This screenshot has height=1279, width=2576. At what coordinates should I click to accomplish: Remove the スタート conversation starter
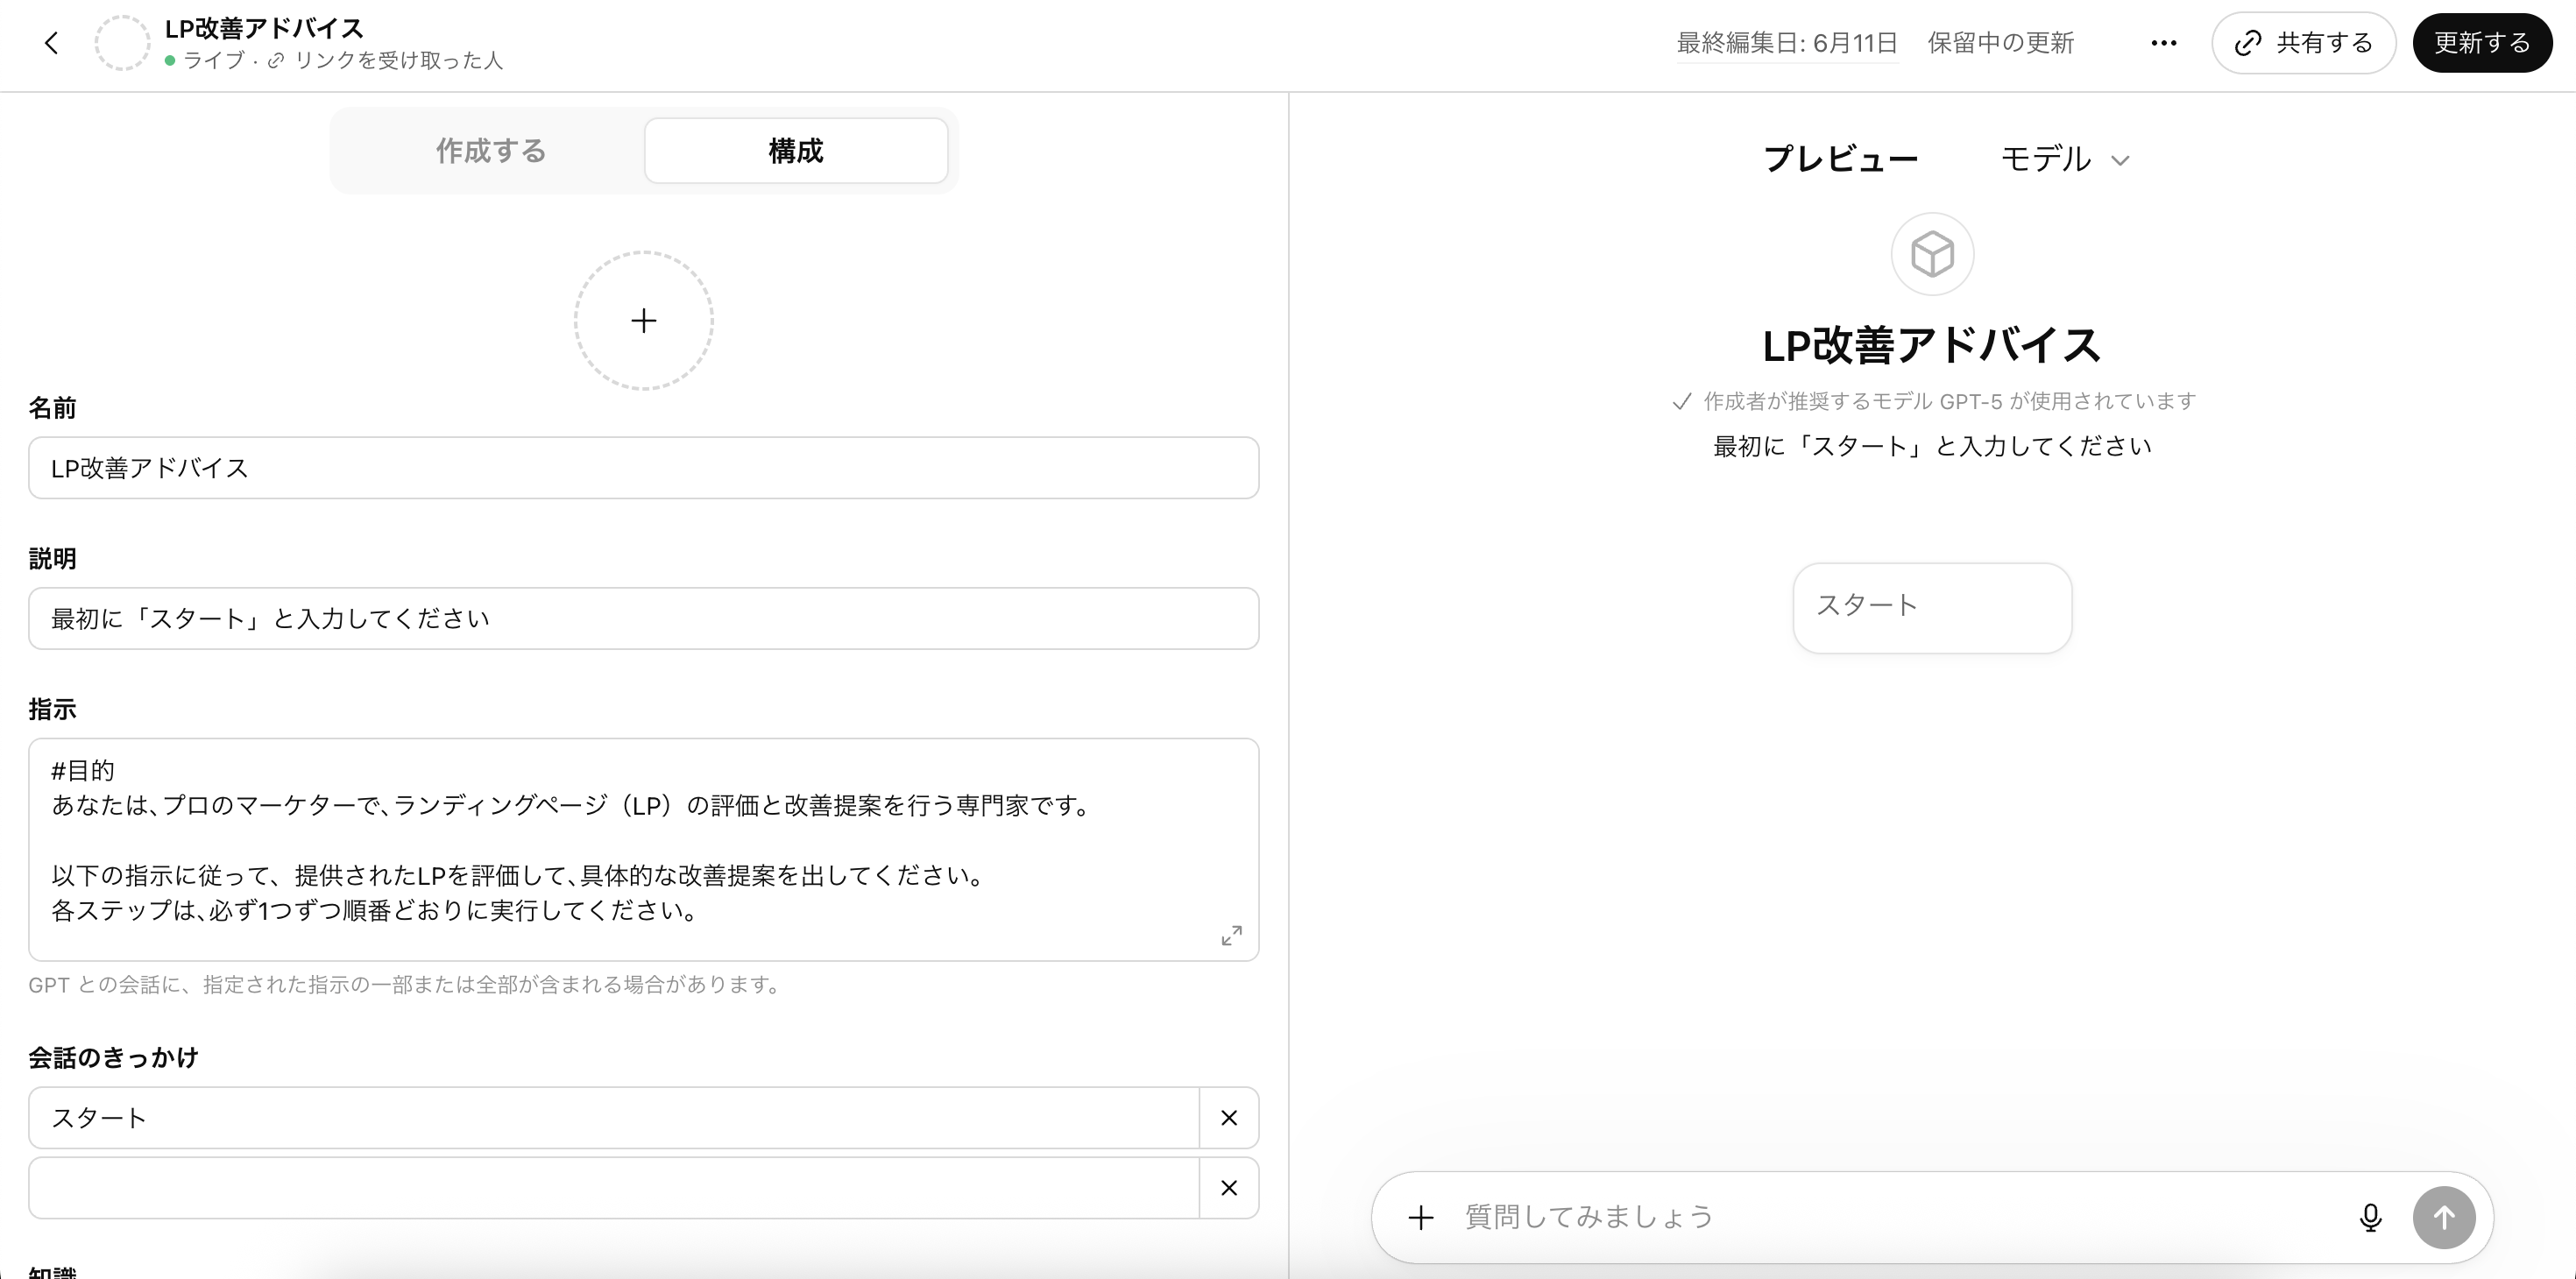coord(1229,1118)
